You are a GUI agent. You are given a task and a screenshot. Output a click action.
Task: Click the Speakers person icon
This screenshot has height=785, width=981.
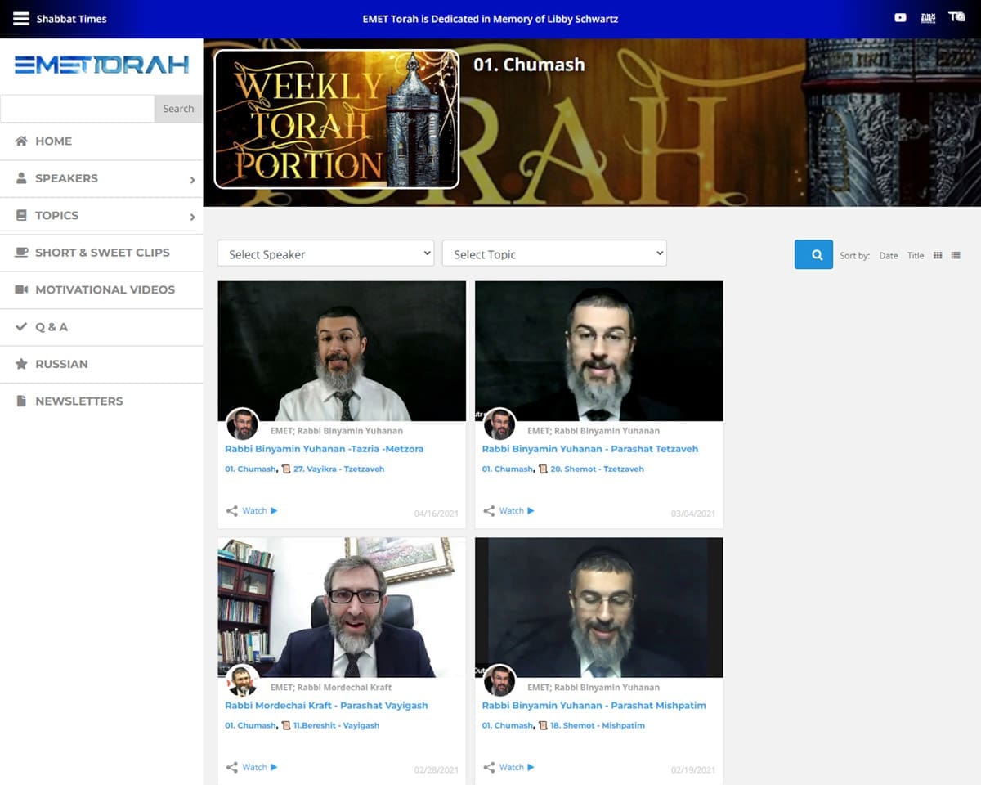tap(21, 177)
